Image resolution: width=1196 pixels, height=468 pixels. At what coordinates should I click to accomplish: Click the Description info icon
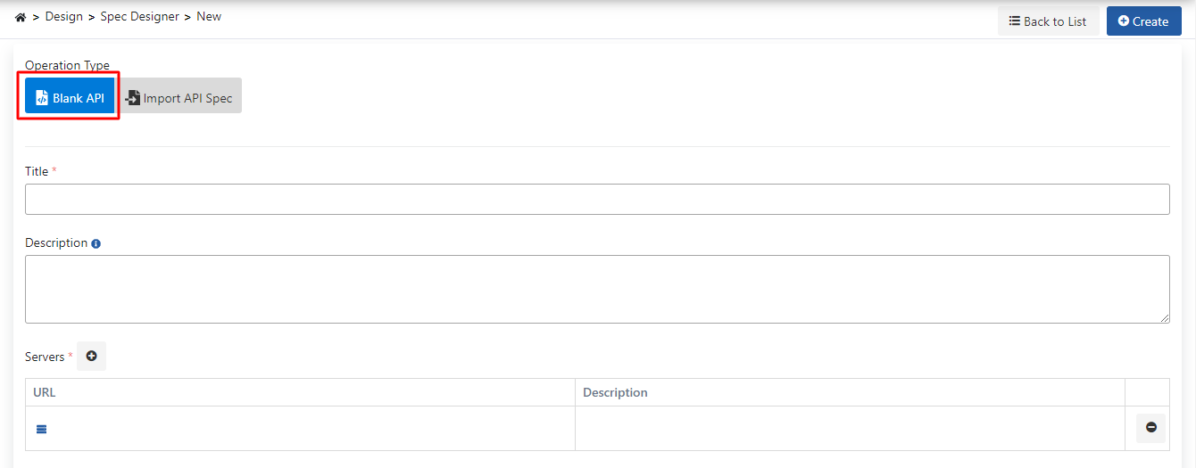(x=96, y=243)
